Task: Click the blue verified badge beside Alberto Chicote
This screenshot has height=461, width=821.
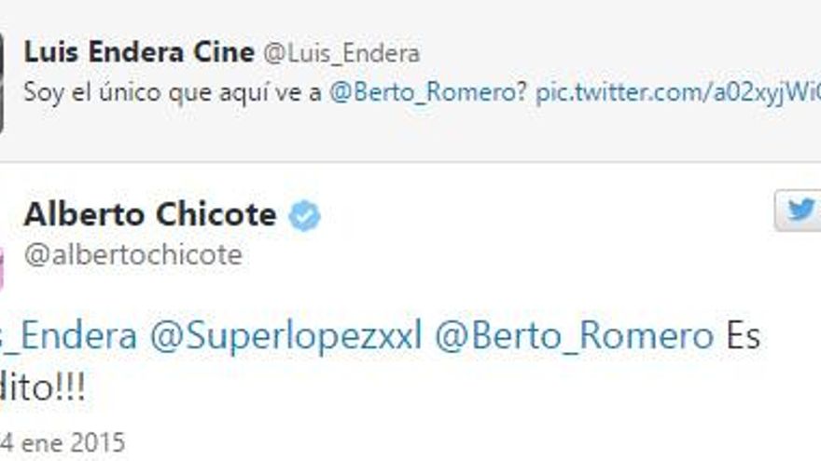Action: 304,215
